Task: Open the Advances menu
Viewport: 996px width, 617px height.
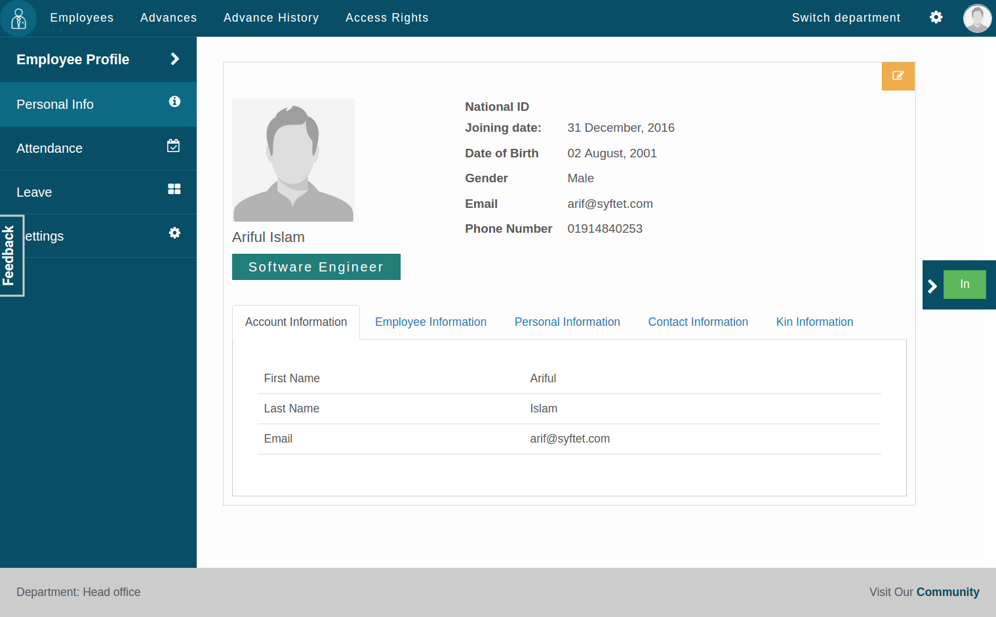Action: pyautogui.click(x=168, y=18)
